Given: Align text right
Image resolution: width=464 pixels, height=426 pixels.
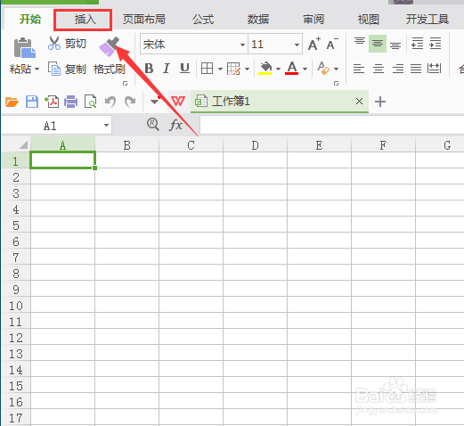Looking at the screenshot, I should pos(398,69).
